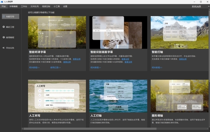Click 查看全部 under 智能打轴 supported languages
The height and width of the screenshot is (132, 210).
(183, 59)
